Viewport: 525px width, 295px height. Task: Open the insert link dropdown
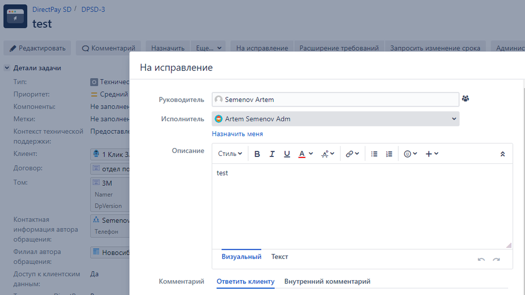click(352, 154)
